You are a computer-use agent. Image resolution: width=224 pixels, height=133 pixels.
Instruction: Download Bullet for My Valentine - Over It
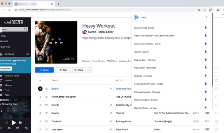206,44
